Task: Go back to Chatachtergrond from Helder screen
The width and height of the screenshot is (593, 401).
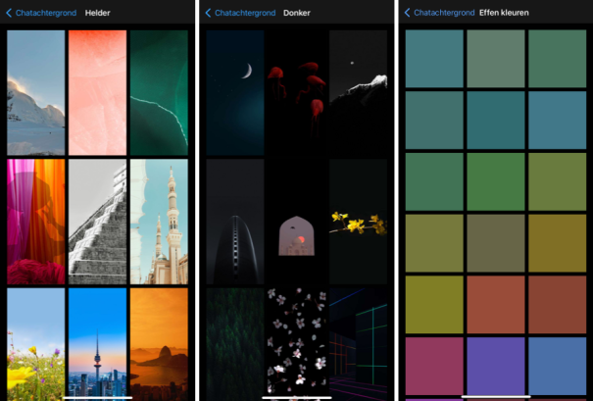Action: pyautogui.click(x=41, y=13)
